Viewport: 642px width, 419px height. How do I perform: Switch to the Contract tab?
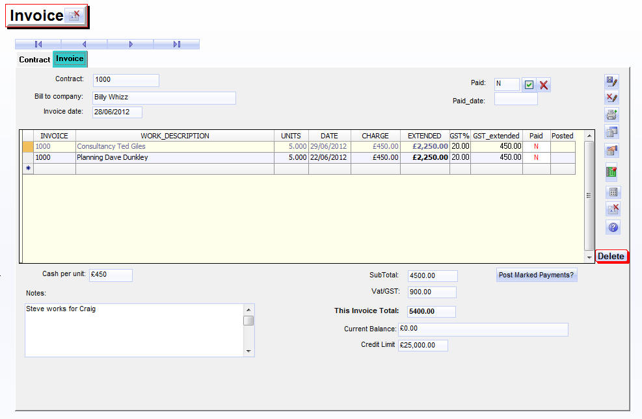pos(34,60)
